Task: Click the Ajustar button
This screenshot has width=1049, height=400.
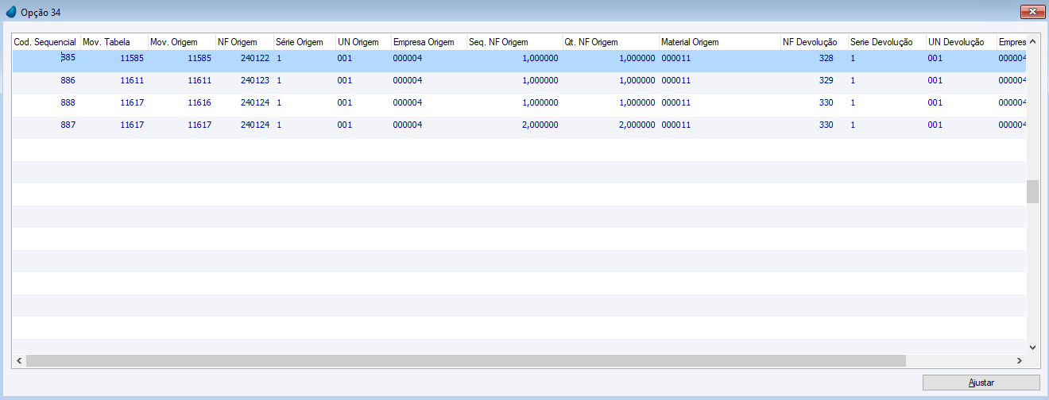Action: [x=981, y=383]
